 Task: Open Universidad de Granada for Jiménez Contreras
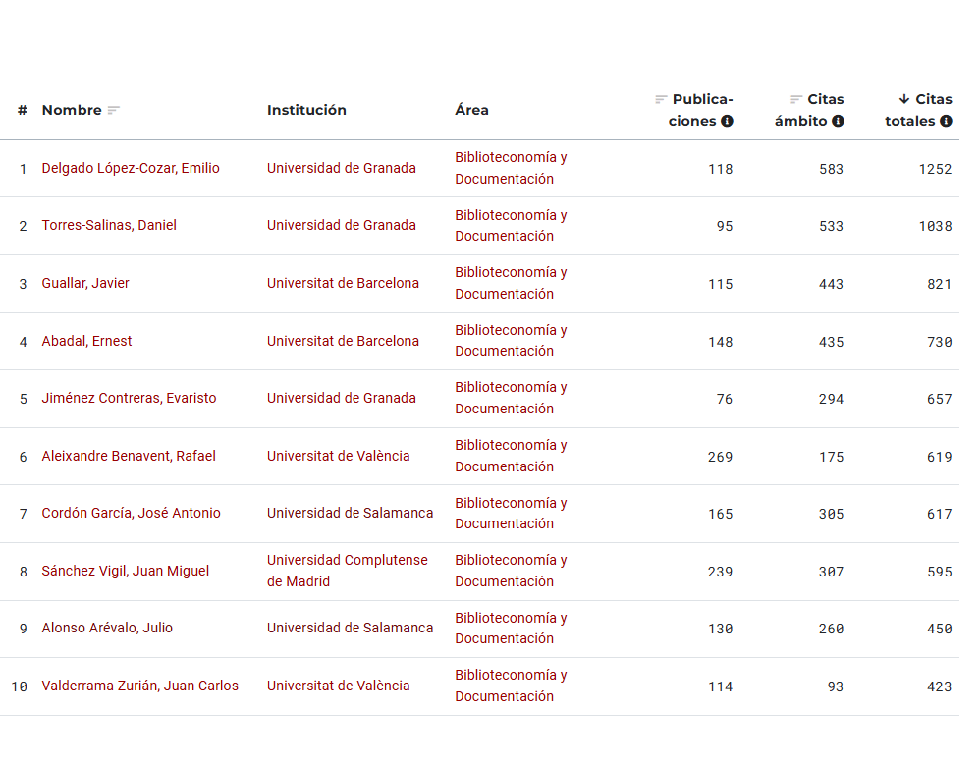pos(341,398)
